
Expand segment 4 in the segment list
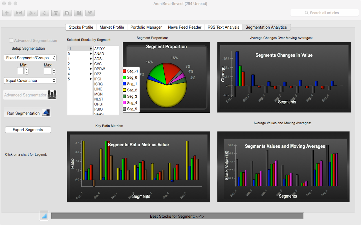pos(91,74)
